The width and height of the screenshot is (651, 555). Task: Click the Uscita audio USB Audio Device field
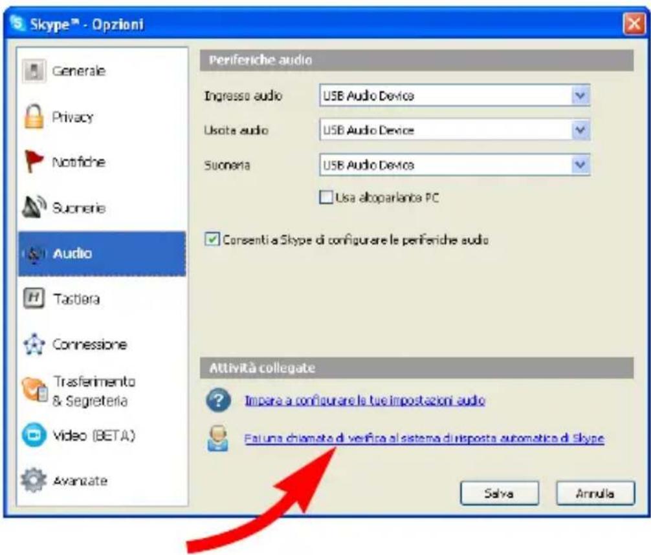tap(455, 130)
